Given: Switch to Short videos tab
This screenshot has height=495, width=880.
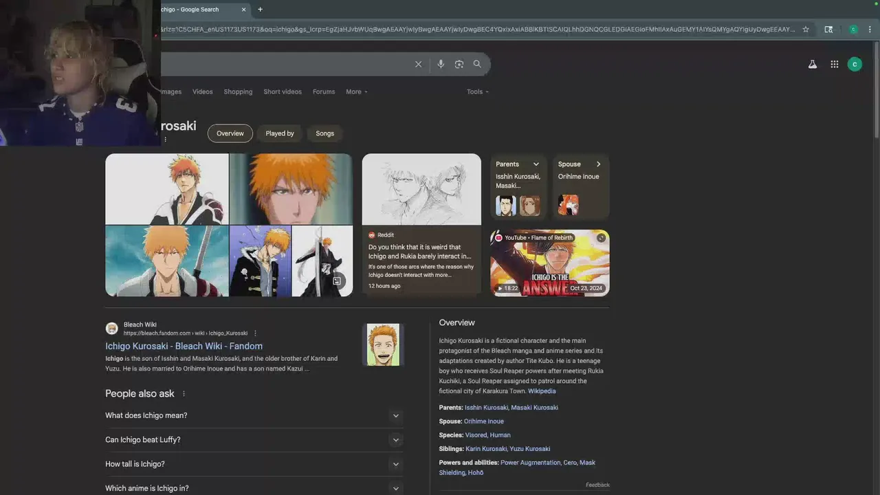Looking at the screenshot, I should (283, 91).
